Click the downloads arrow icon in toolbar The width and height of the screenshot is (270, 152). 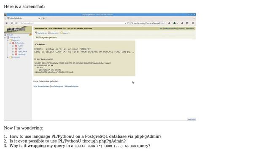tap(169, 23)
